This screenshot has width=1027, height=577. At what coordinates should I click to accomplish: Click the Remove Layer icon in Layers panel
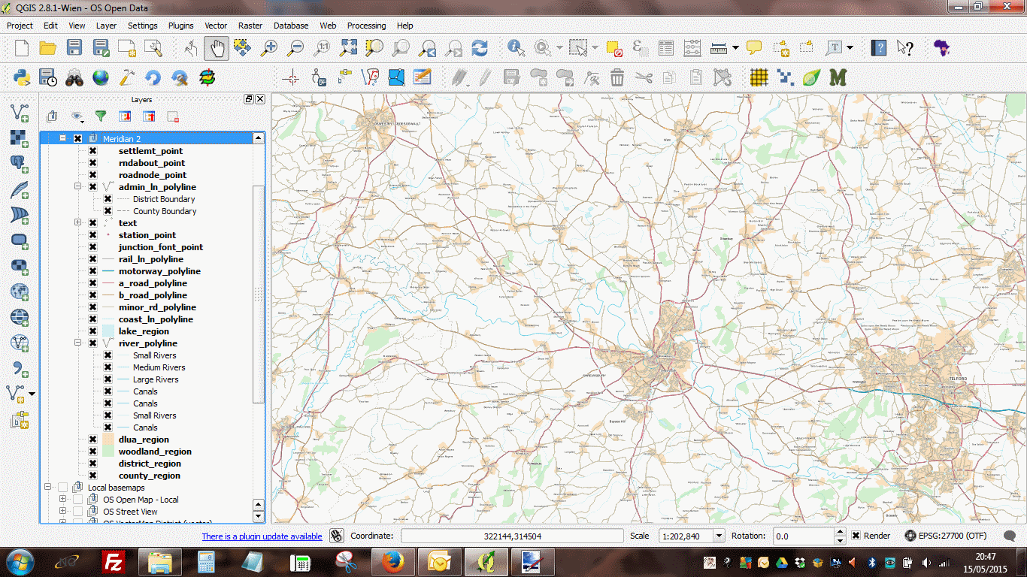pyautogui.click(x=173, y=116)
